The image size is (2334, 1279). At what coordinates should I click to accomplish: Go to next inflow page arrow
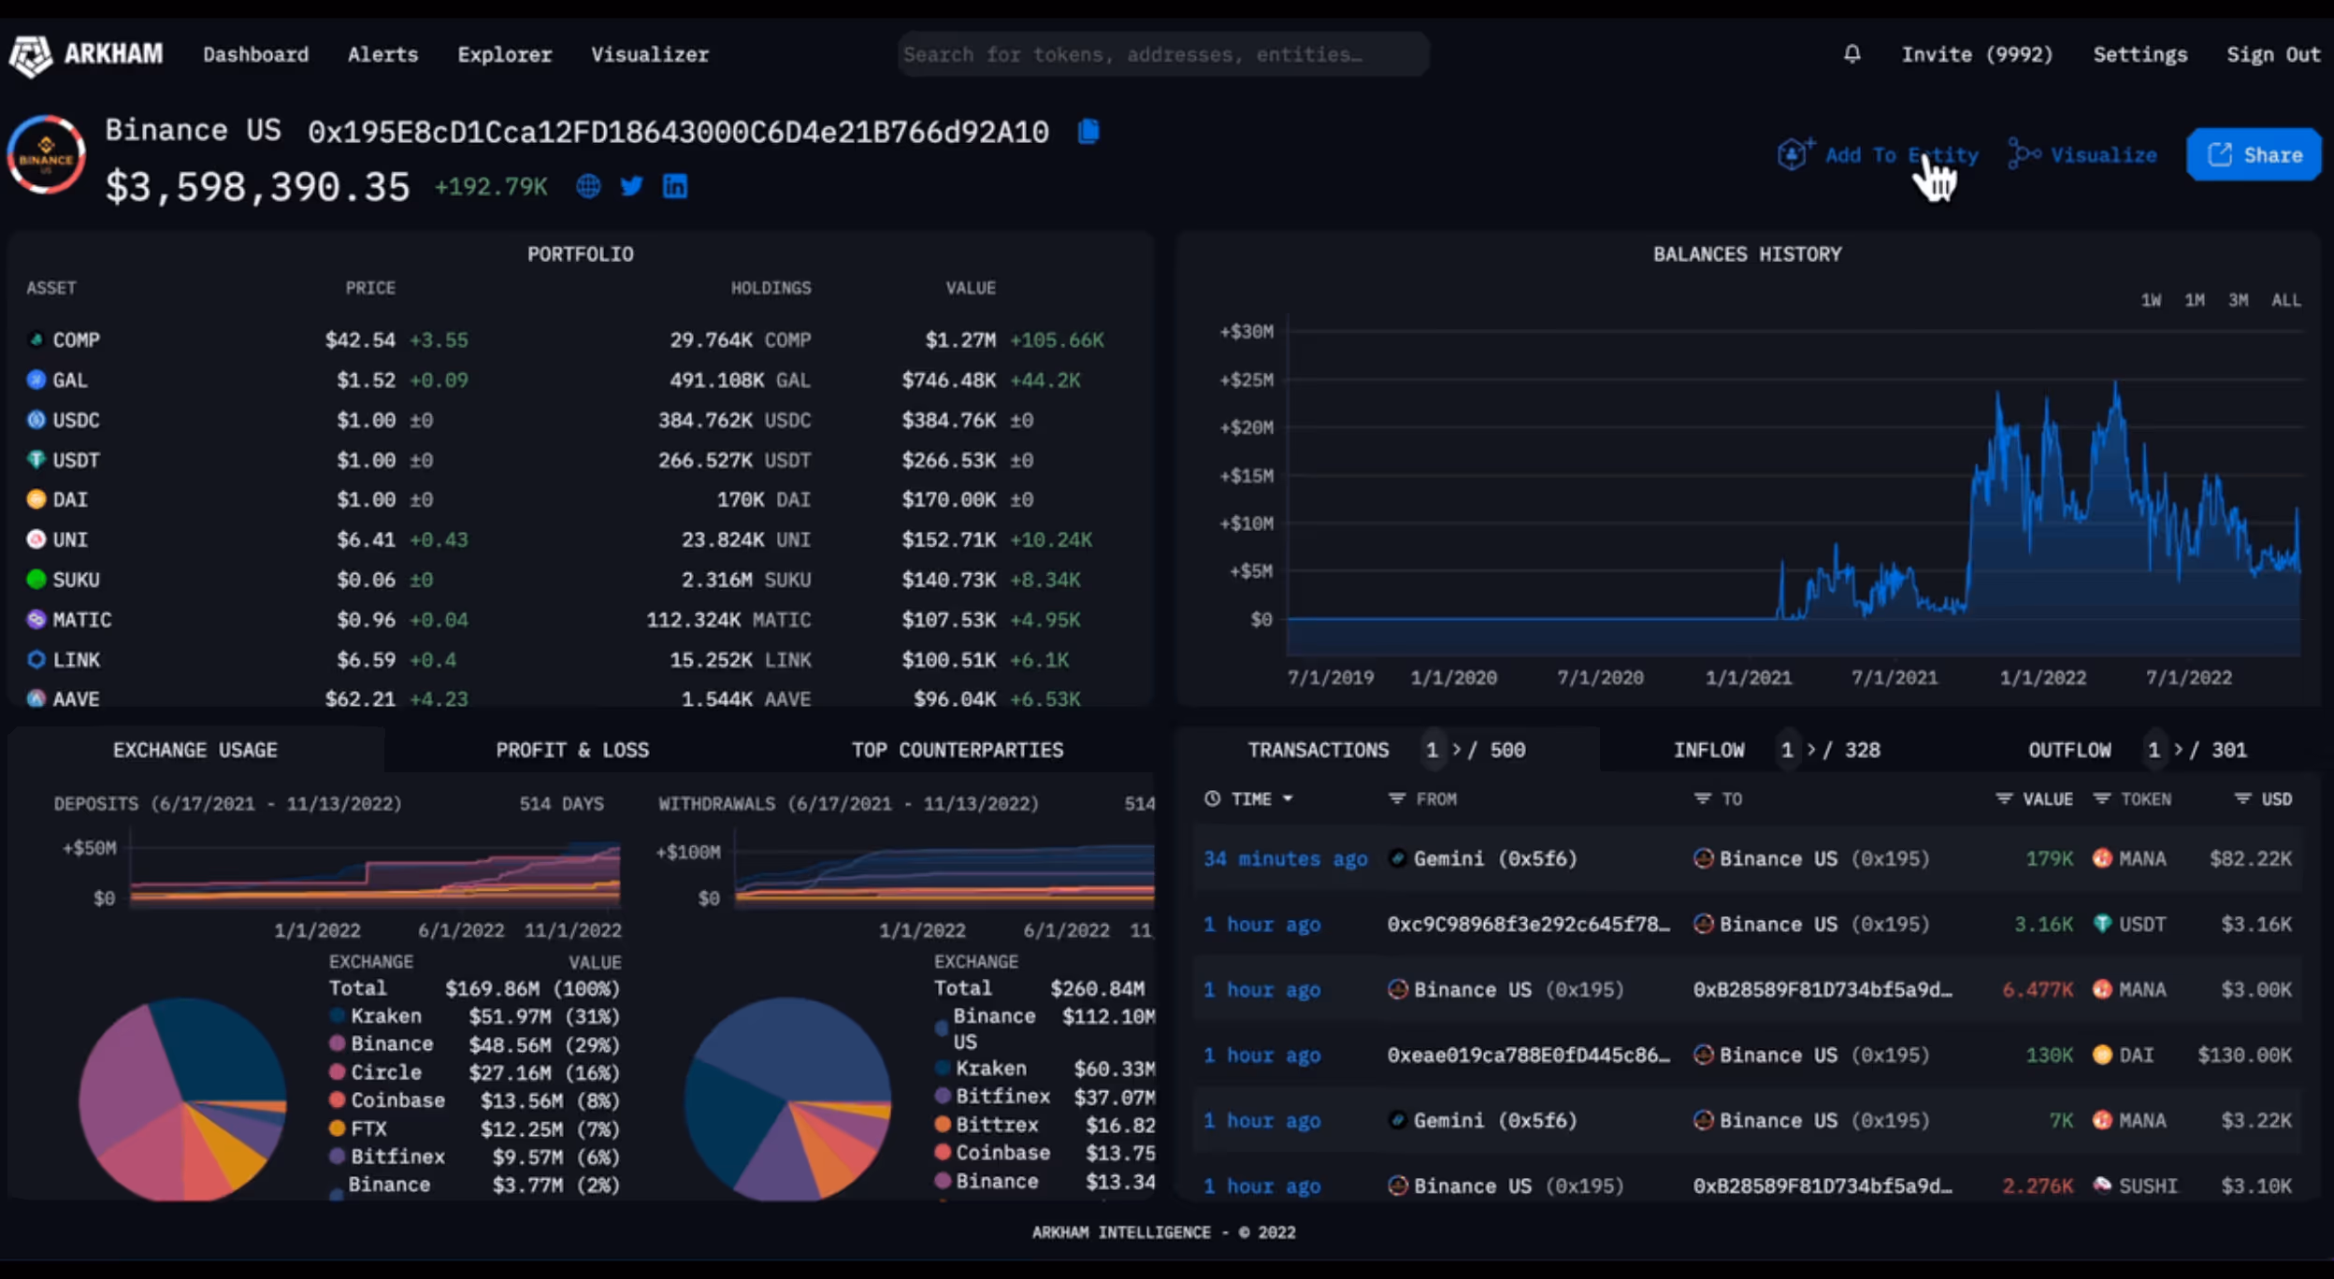click(x=1811, y=750)
